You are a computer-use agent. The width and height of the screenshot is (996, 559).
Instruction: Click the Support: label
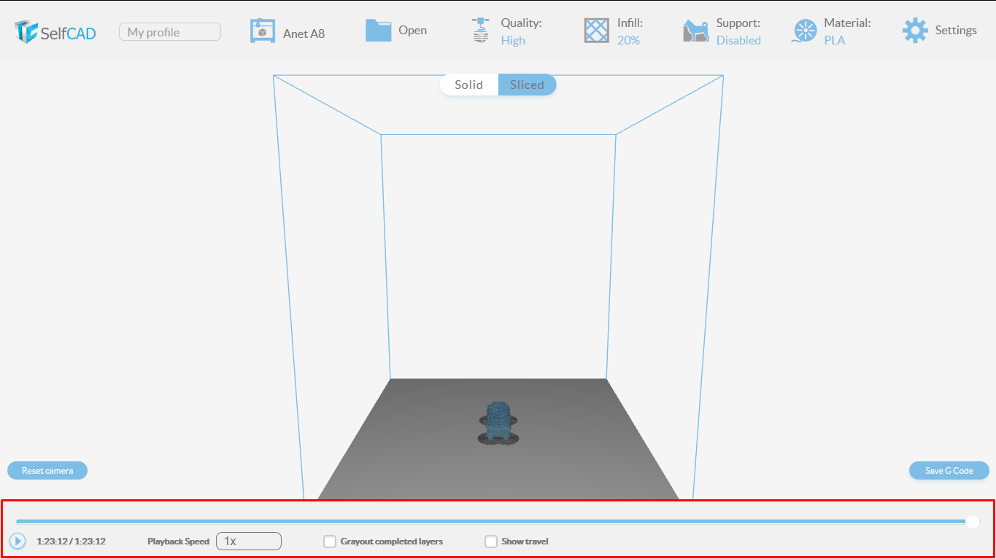coord(738,23)
